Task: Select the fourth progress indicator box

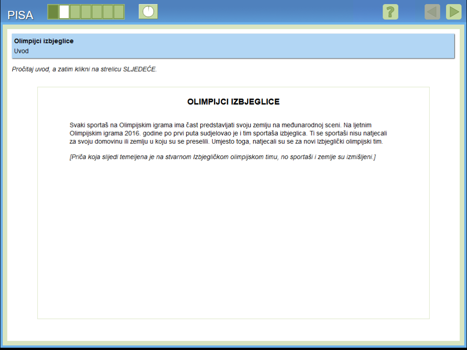Action: [x=86, y=12]
